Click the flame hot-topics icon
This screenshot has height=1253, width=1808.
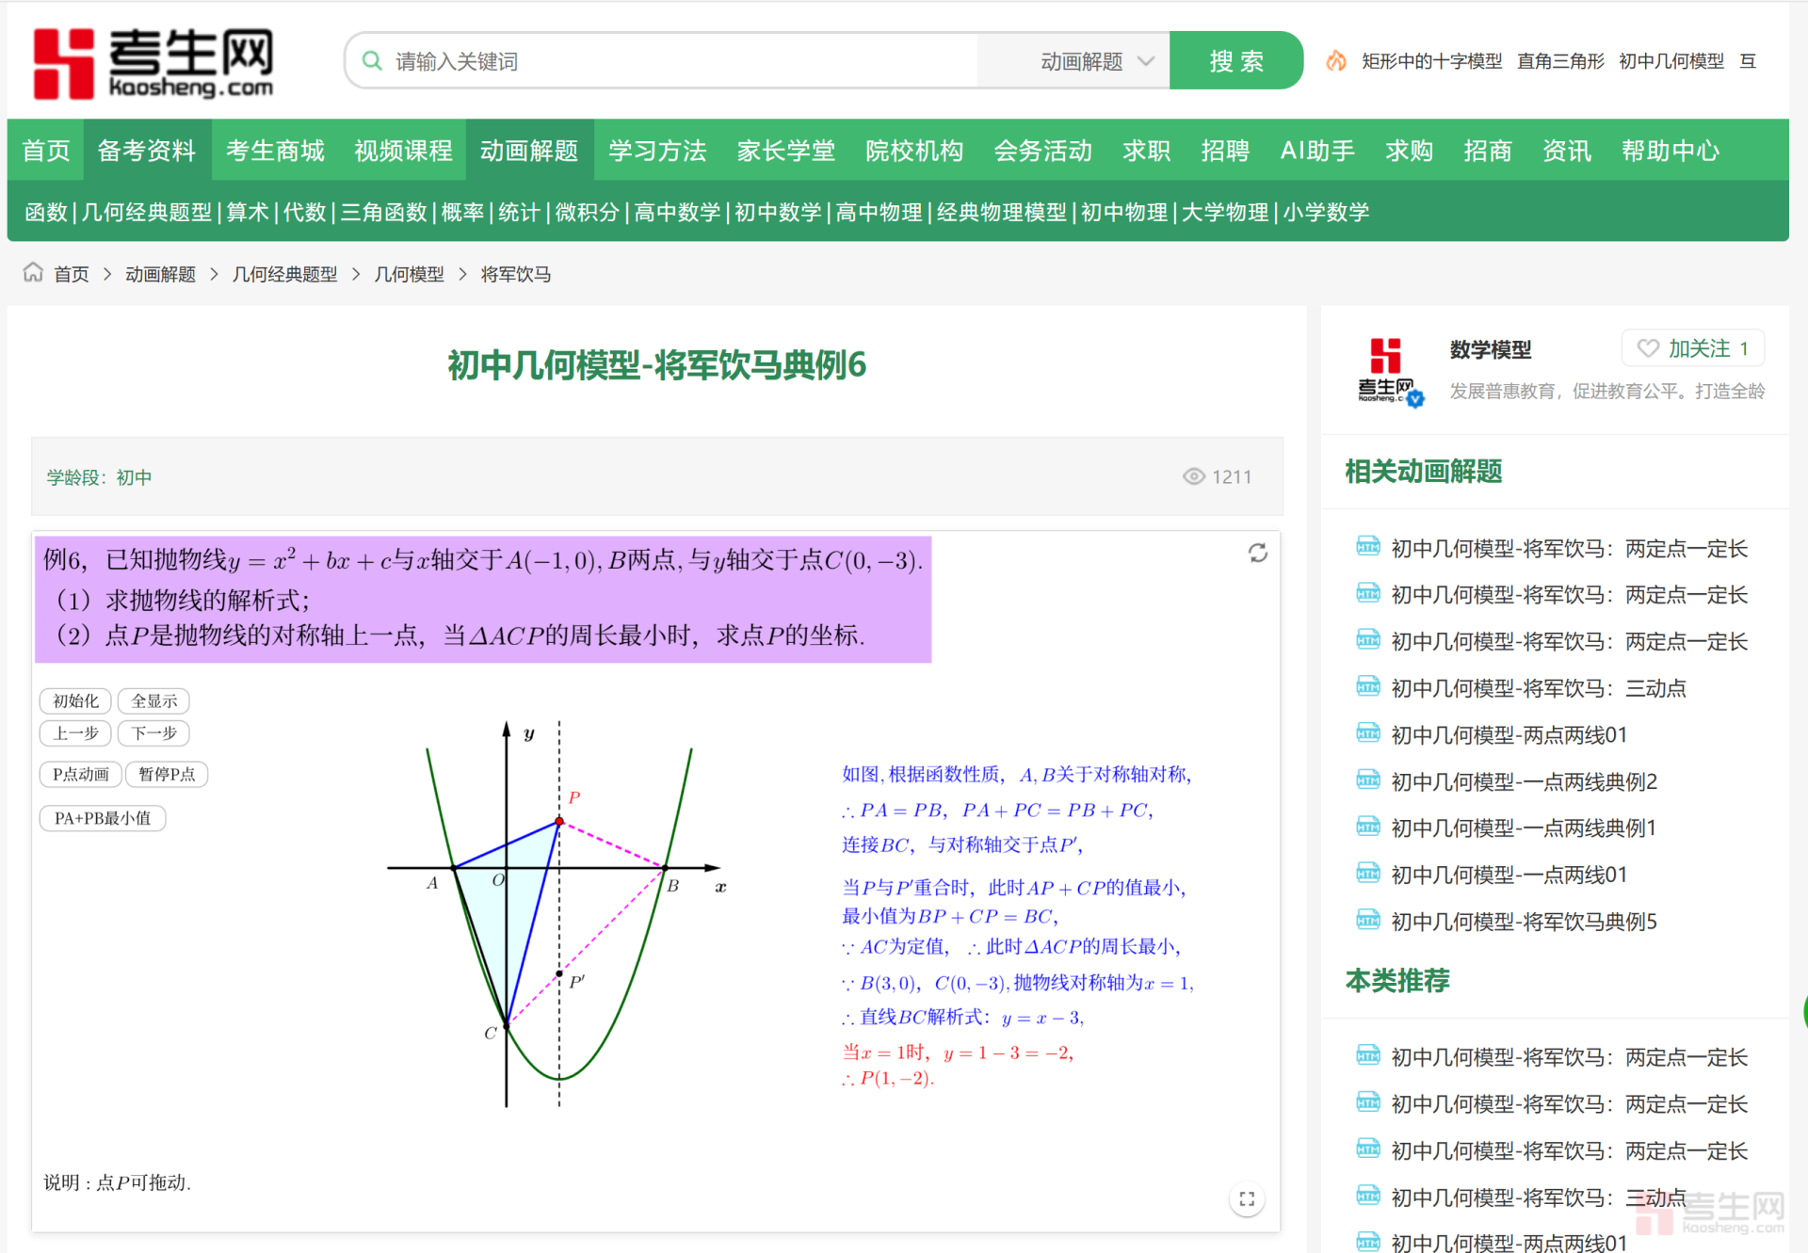point(1335,61)
